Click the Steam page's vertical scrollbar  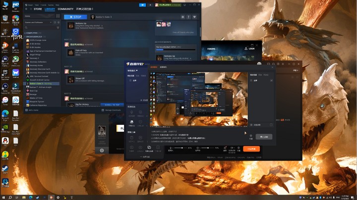click(200, 32)
